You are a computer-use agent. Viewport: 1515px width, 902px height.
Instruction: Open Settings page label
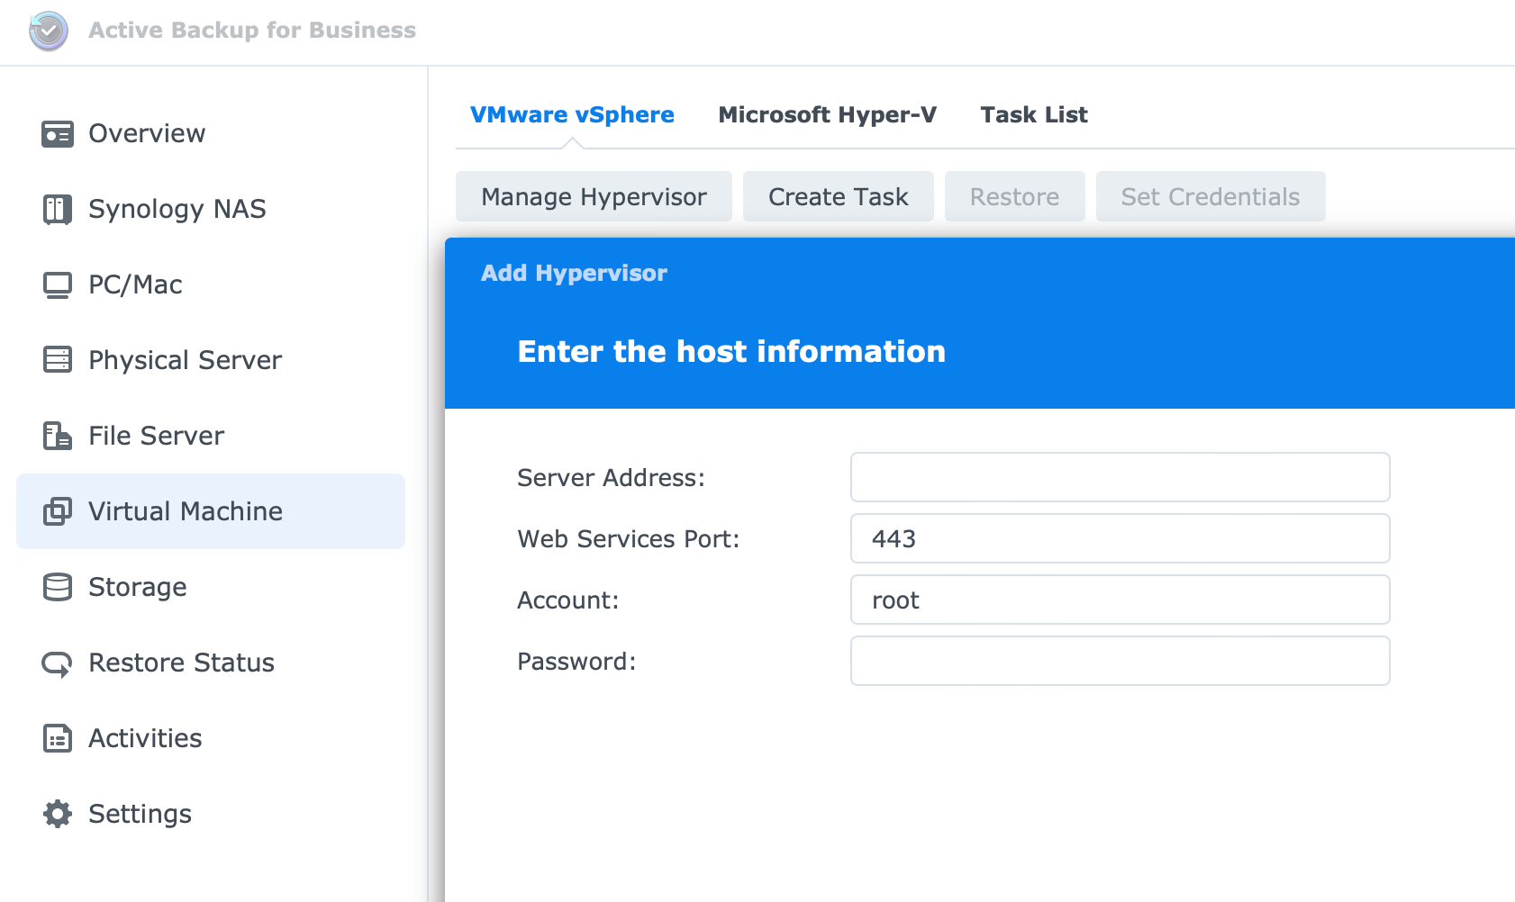140,814
